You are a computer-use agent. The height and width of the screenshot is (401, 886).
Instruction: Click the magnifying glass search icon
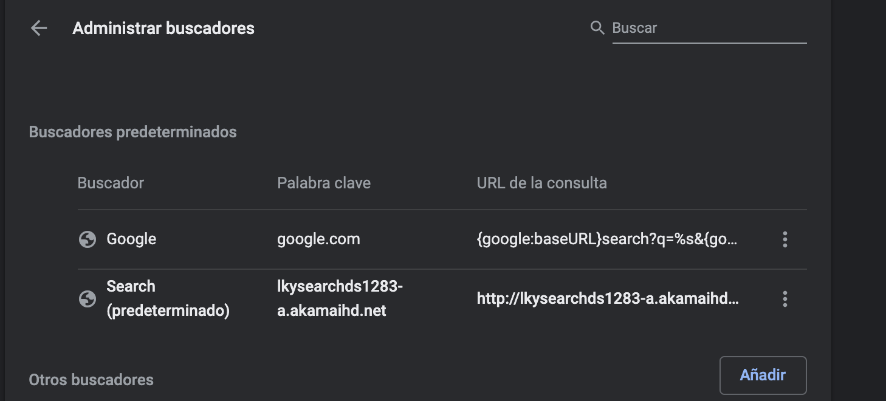597,28
